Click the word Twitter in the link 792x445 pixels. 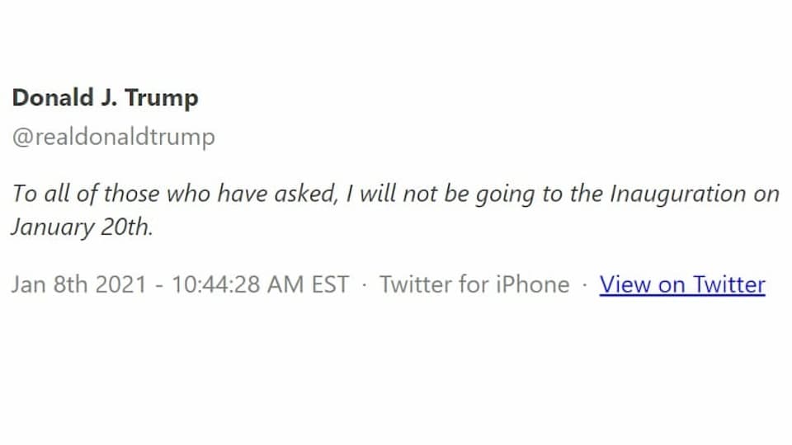click(x=729, y=284)
